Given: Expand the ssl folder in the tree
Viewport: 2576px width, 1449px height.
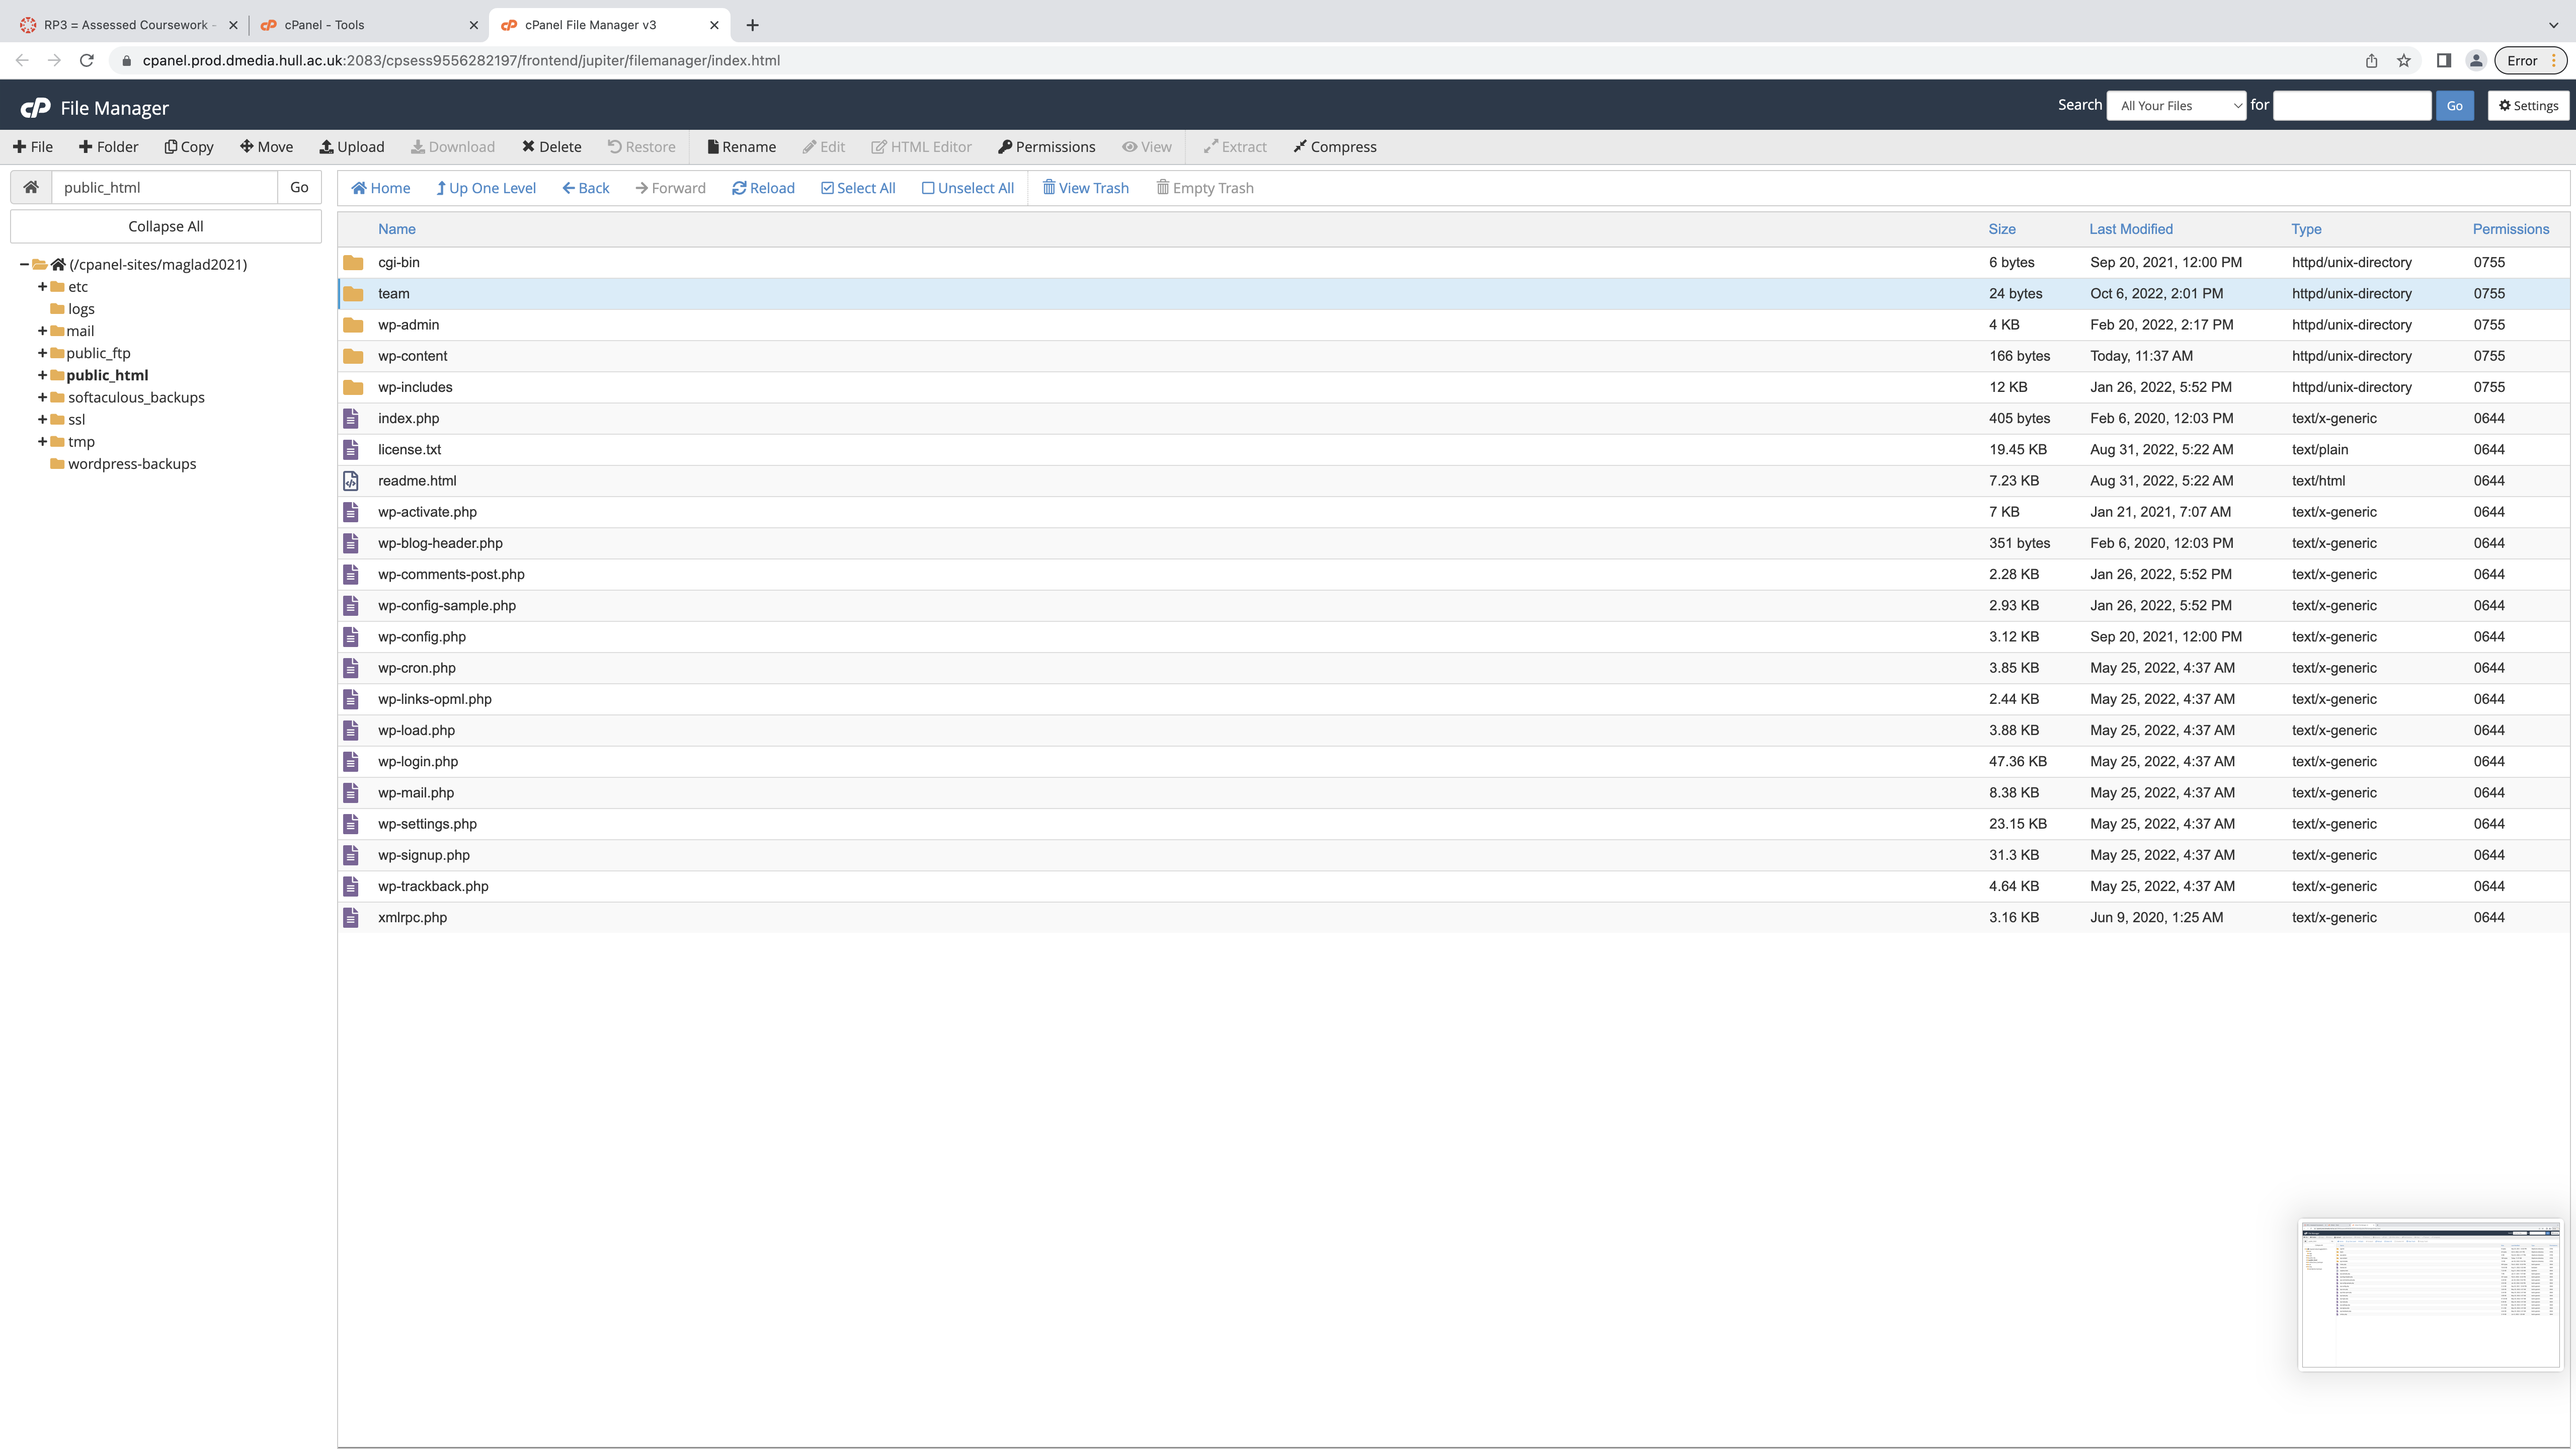Looking at the screenshot, I should (42, 419).
